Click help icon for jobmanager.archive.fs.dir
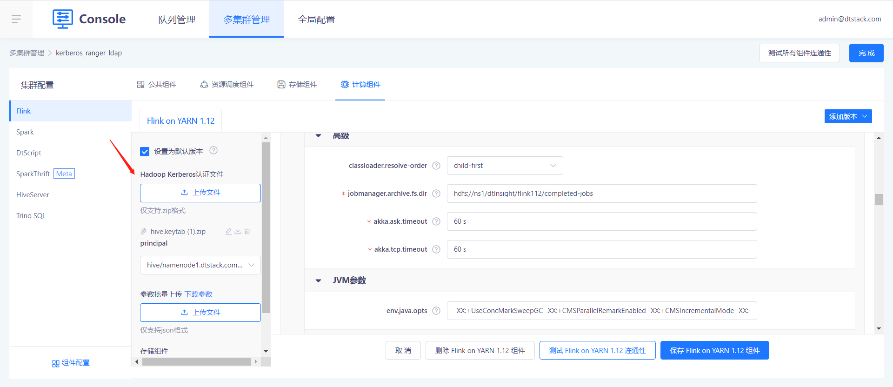 pyautogui.click(x=436, y=193)
